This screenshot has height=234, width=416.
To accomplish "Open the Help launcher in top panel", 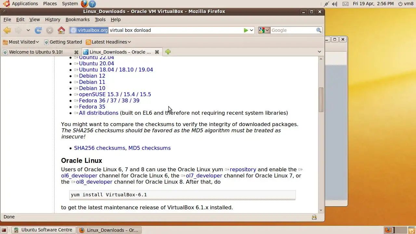I will click(92, 4).
